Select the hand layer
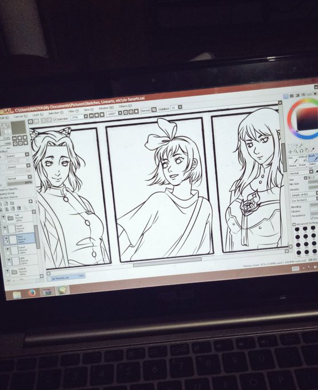Screen dimensions: 318x390 21,249
